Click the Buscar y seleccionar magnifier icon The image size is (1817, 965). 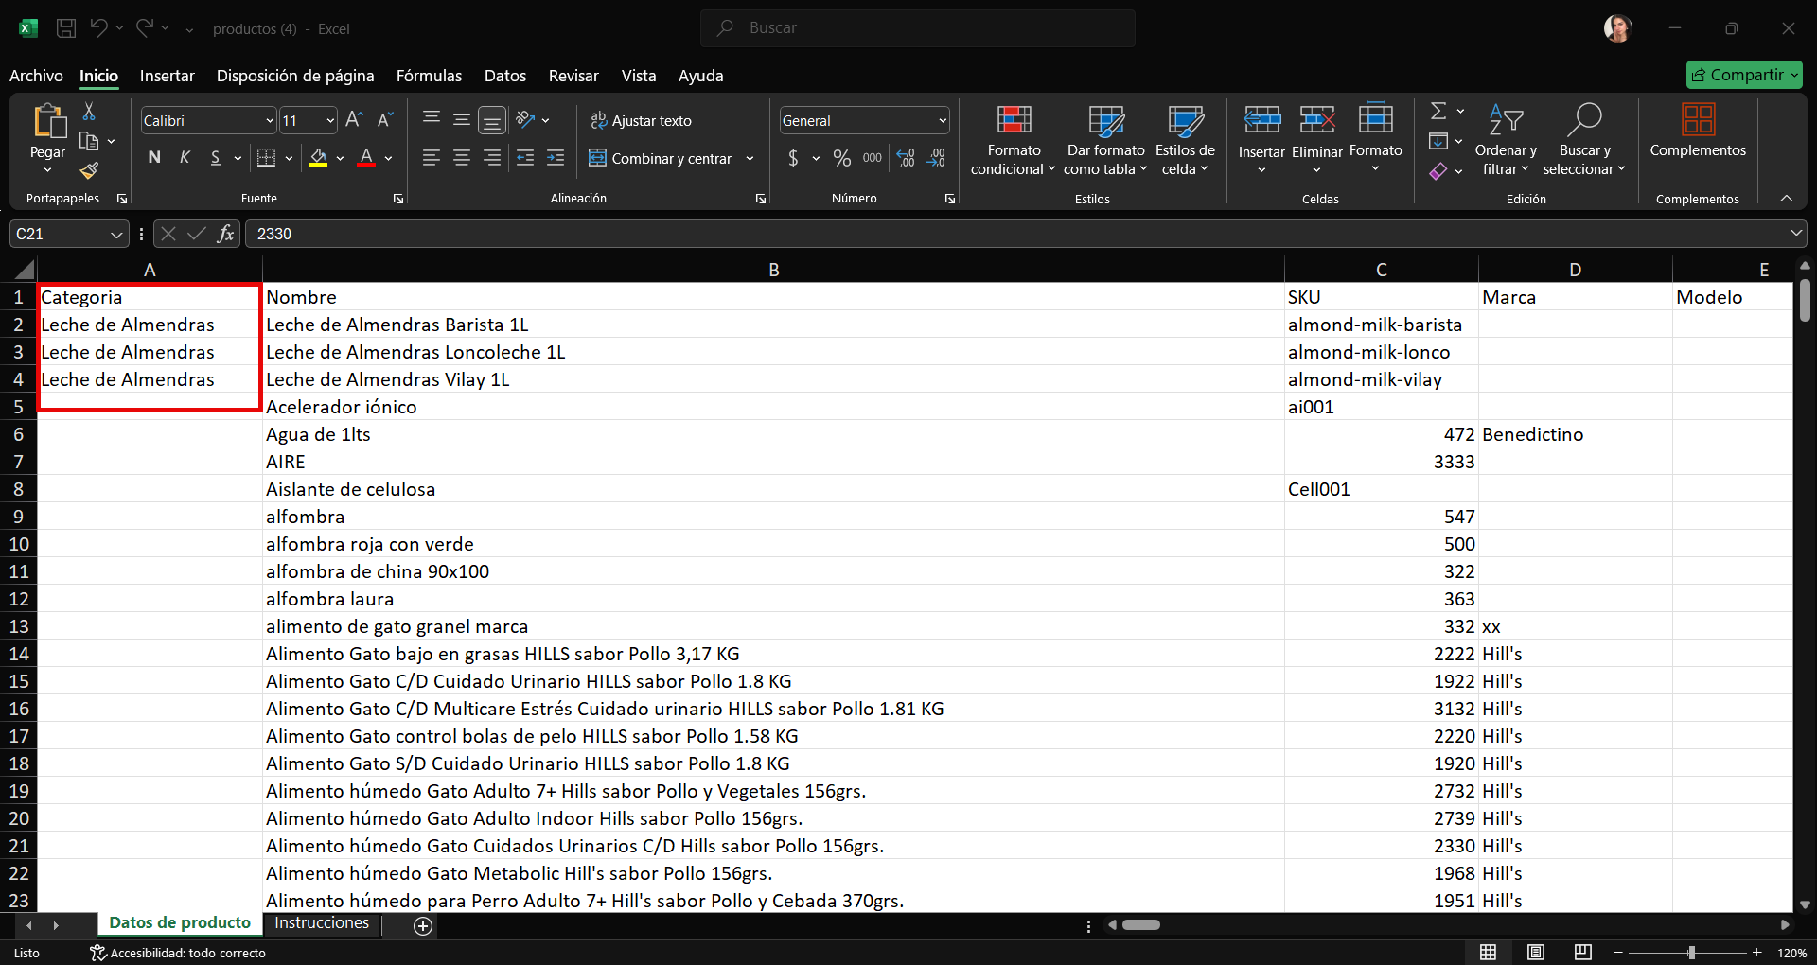click(1583, 119)
